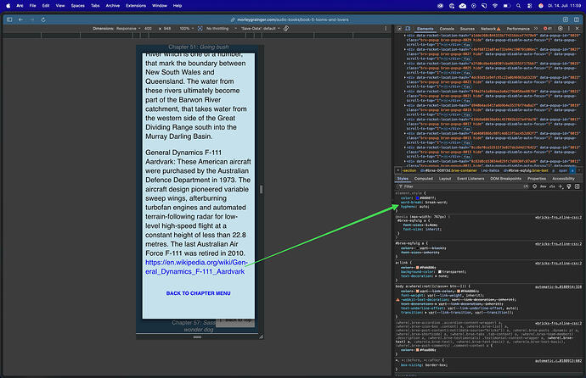
Task: Open the split view icon beside address bar
Action: click(566, 19)
